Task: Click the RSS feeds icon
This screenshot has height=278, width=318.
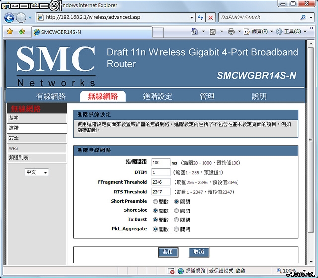Action: [x=212, y=32]
